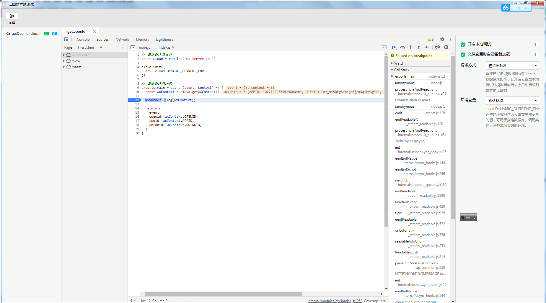The width and height of the screenshot is (546, 303).
Task: Deactivate breakpoints icon
Action: 438,47
